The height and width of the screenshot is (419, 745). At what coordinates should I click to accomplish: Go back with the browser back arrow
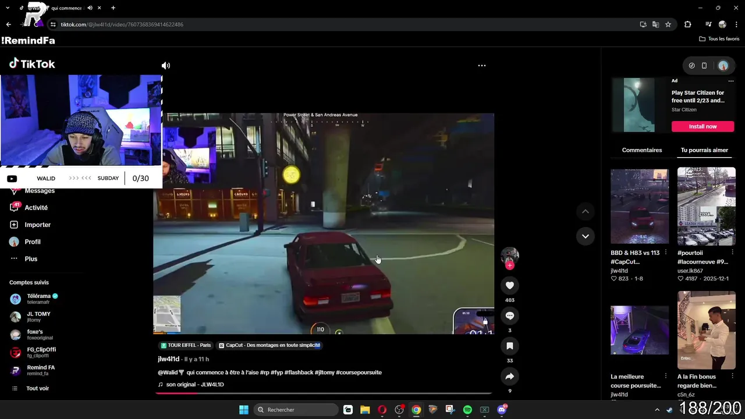[8, 24]
